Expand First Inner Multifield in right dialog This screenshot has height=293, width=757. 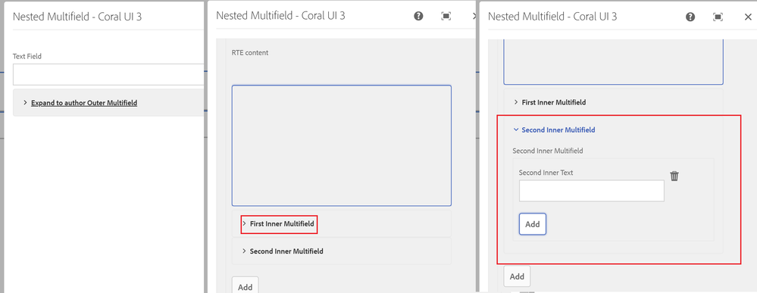pos(554,102)
